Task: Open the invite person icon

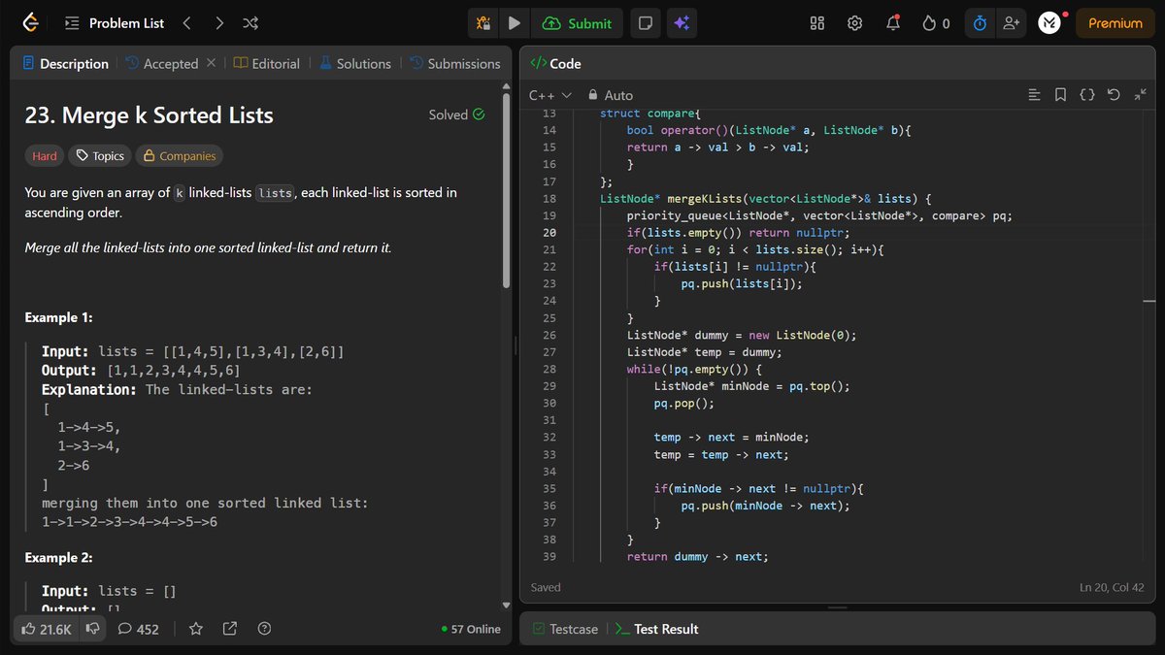Action: (1012, 23)
